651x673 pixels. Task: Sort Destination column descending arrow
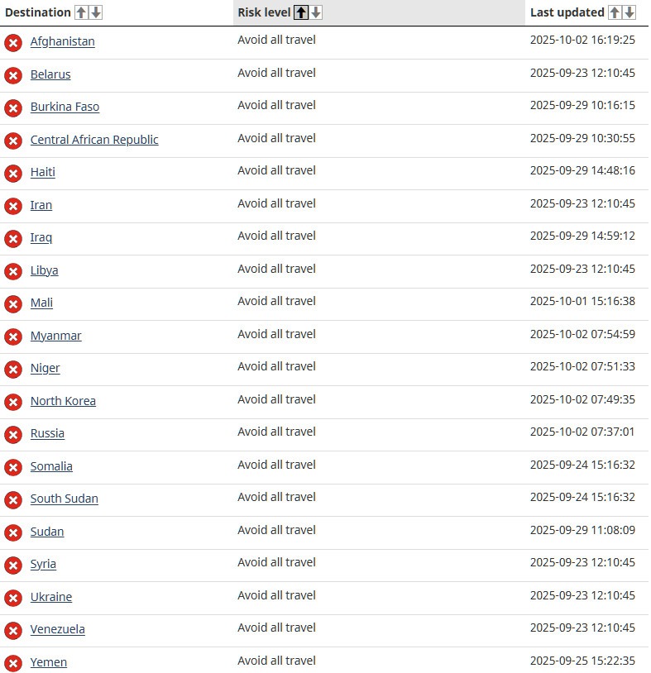[96, 12]
